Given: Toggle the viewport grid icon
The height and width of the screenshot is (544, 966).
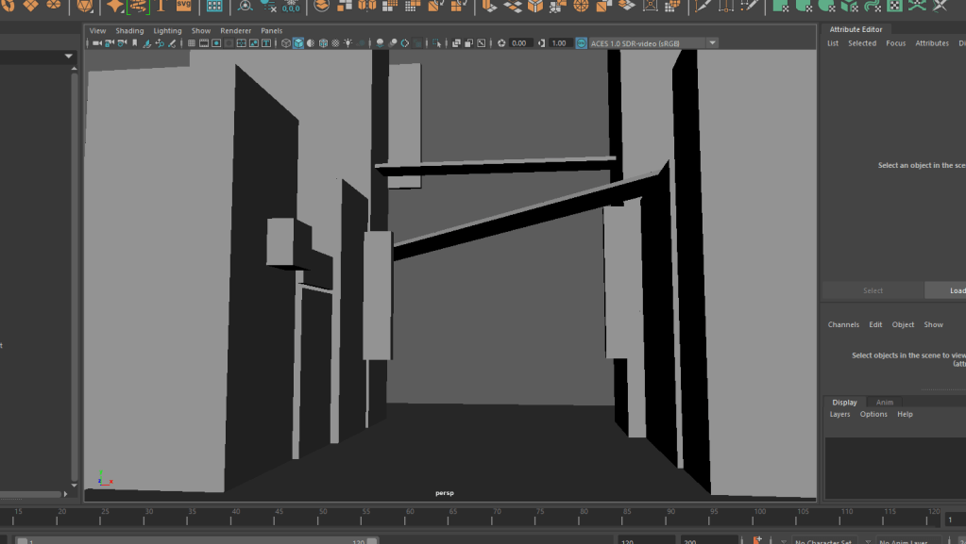Looking at the screenshot, I should pos(192,43).
